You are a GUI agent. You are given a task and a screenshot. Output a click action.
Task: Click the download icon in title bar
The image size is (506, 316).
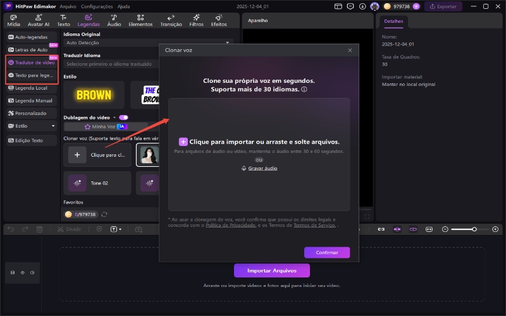pyautogui.click(x=362, y=6)
